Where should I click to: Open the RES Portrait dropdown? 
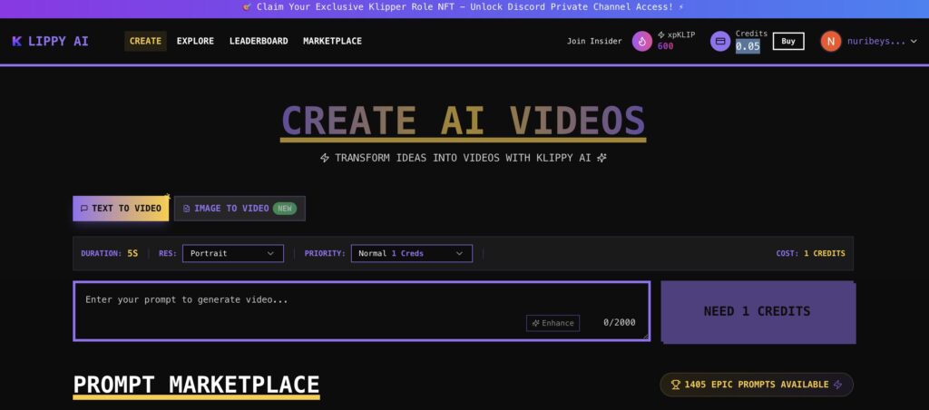click(x=233, y=254)
